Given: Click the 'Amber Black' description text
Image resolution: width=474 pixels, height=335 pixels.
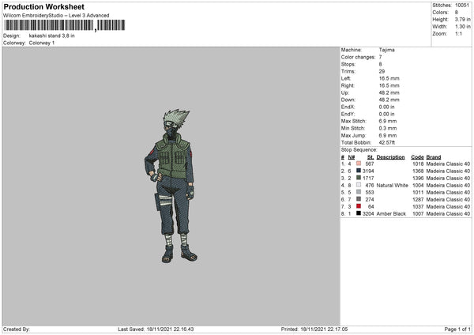Looking at the screenshot, I should pyautogui.click(x=391, y=214).
